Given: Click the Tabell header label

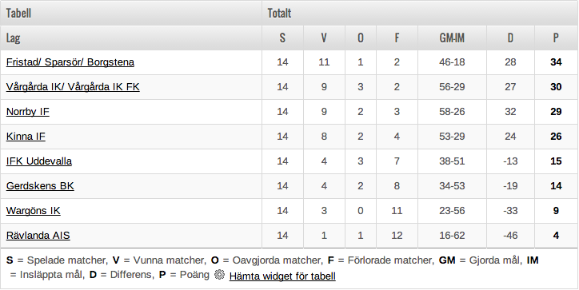Looking at the screenshot, I should click(x=18, y=14).
